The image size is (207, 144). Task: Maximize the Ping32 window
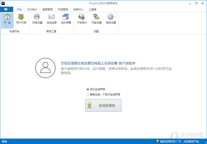click(196, 3)
